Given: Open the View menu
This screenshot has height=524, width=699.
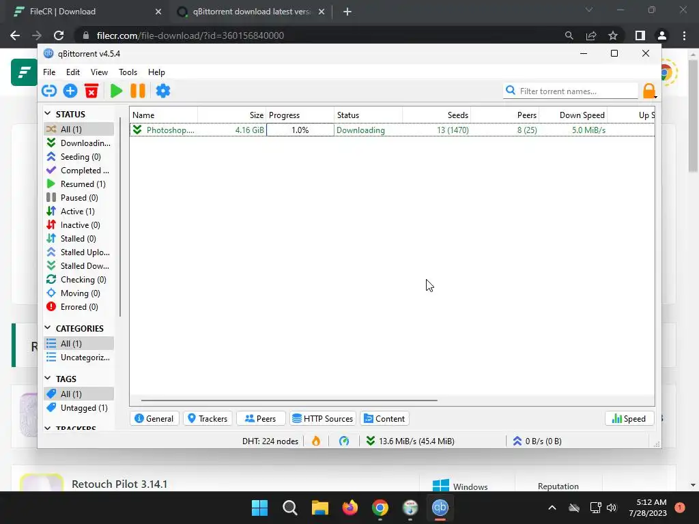Looking at the screenshot, I should point(99,72).
